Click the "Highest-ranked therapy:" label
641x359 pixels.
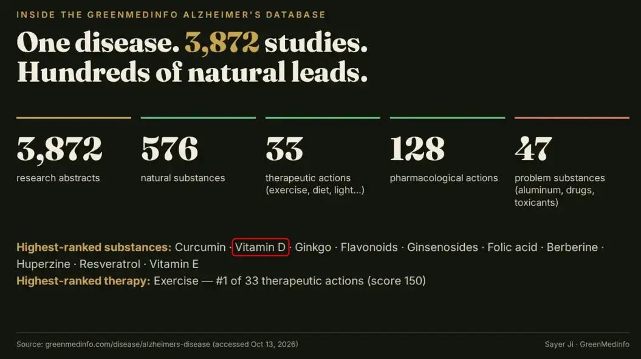(83, 281)
